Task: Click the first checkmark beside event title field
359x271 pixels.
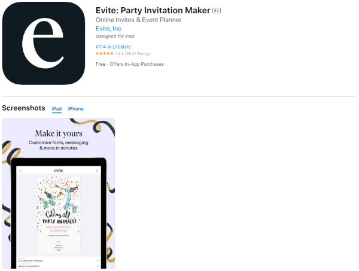Action: (98, 261)
